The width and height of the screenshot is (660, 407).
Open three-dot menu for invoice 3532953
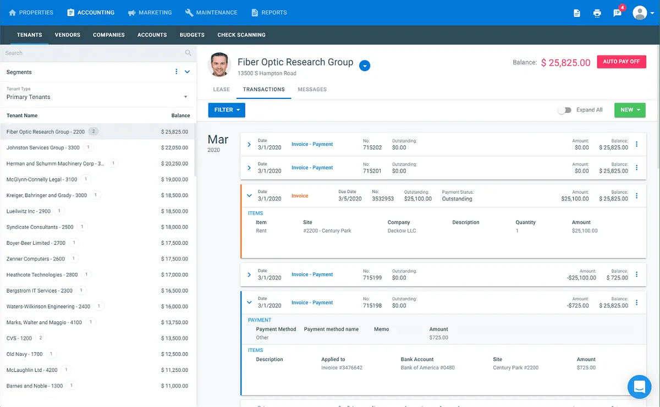pyautogui.click(x=636, y=196)
